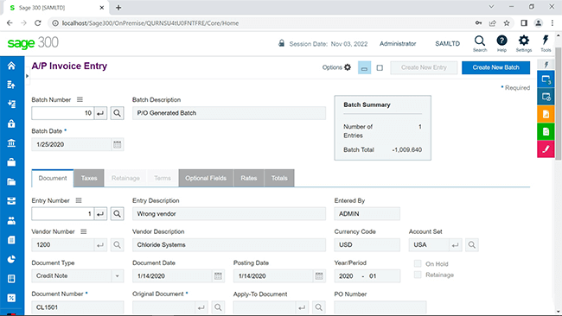Open the folders sidebar icon

[x=11, y=182]
